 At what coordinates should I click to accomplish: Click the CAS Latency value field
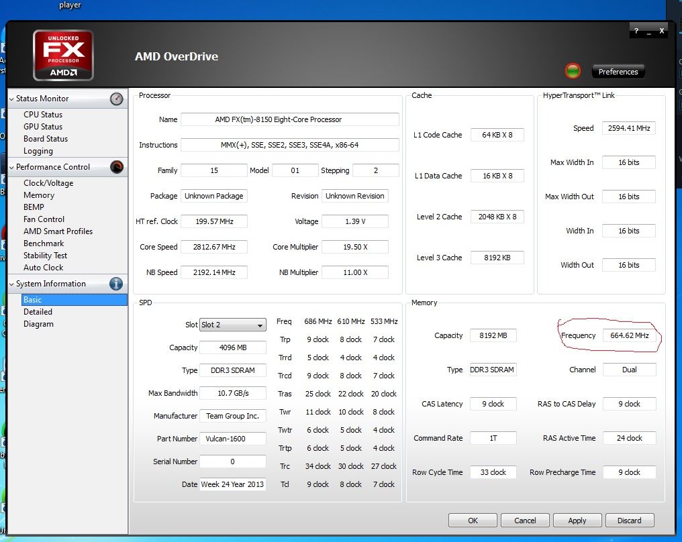(493, 404)
